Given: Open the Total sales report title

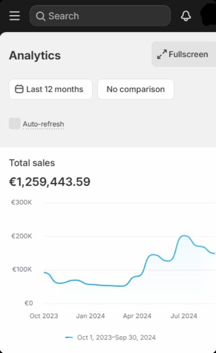Looking at the screenshot, I should pos(32,163).
